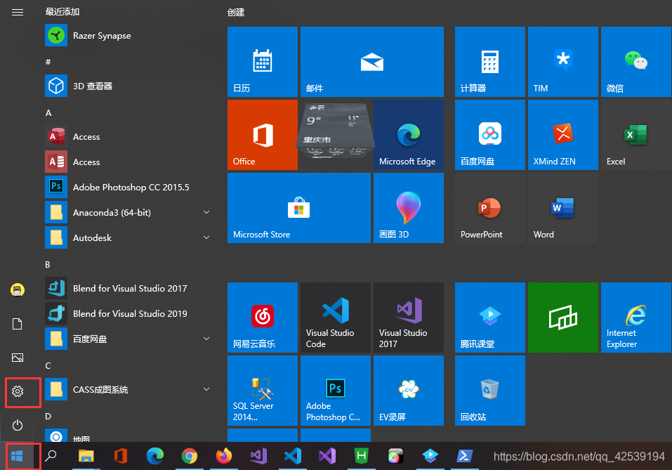Open Blend for Visual Studio 2019

(x=129, y=313)
